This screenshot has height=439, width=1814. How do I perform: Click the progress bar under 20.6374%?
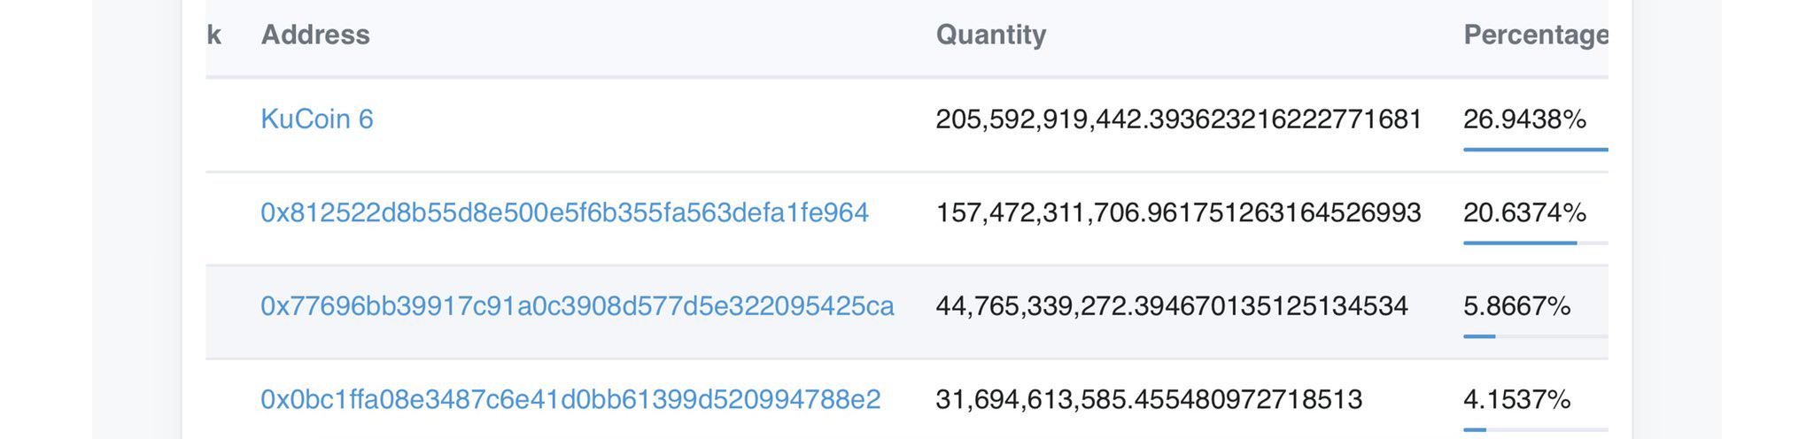[1536, 243]
